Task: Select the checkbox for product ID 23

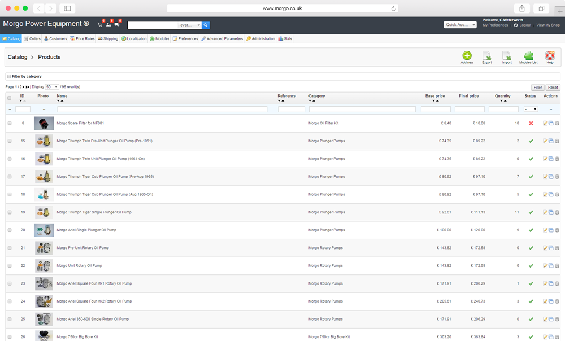Action: coord(10,284)
